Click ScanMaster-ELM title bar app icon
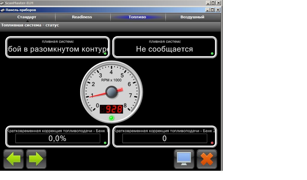This screenshot has height=180, width=307. (x=2, y=3)
